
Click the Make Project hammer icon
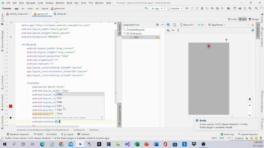146,8
